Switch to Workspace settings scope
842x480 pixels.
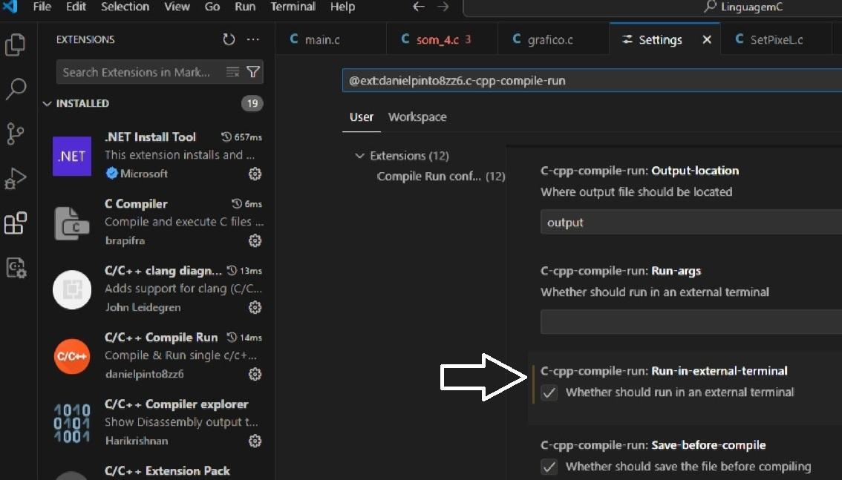(x=417, y=117)
